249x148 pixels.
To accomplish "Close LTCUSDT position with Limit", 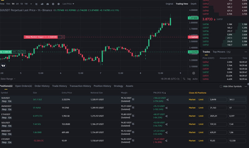I will pos(201,141).
